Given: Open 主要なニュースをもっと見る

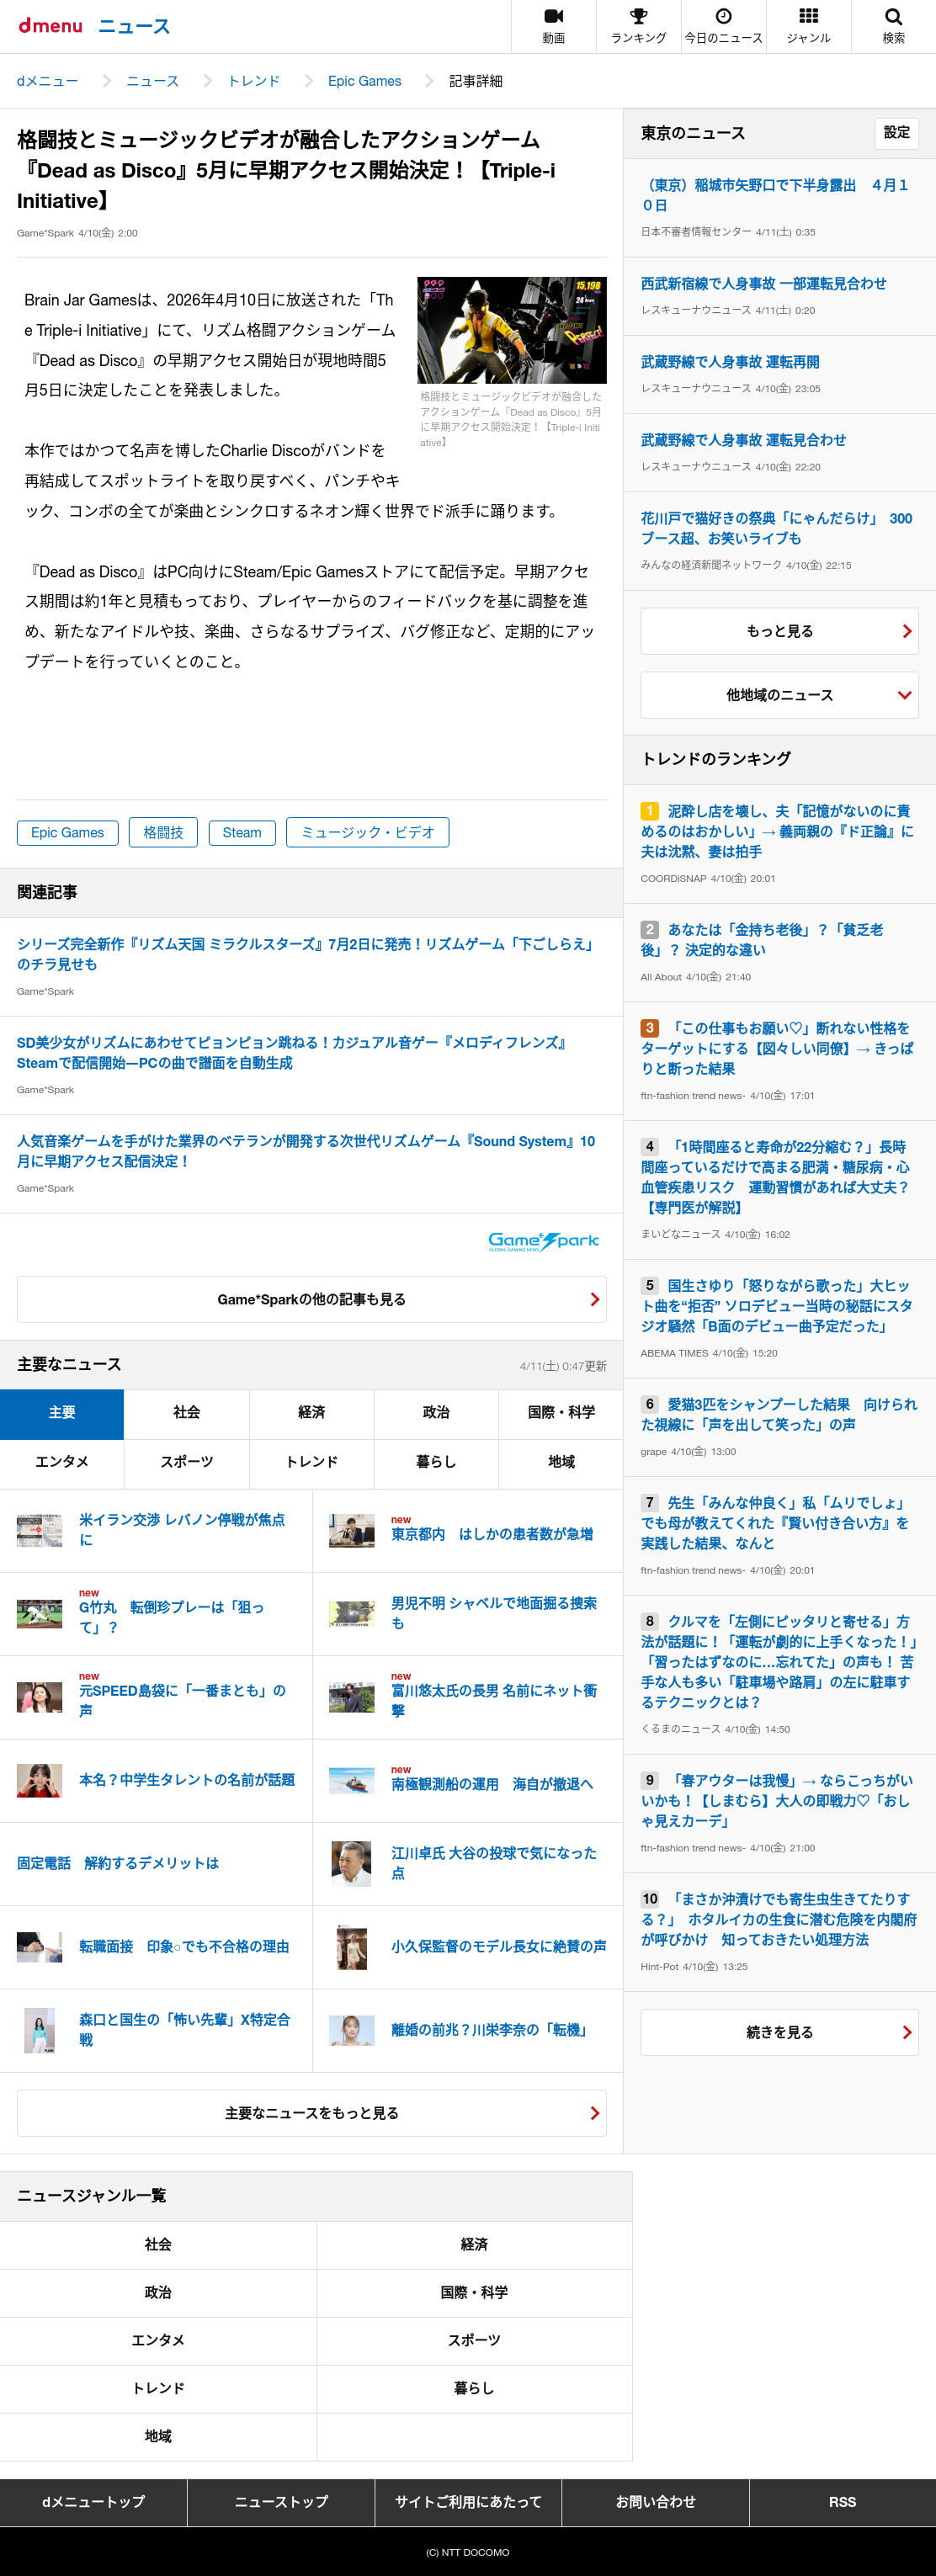Looking at the screenshot, I should pyautogui.click(x=311, y=2113).
